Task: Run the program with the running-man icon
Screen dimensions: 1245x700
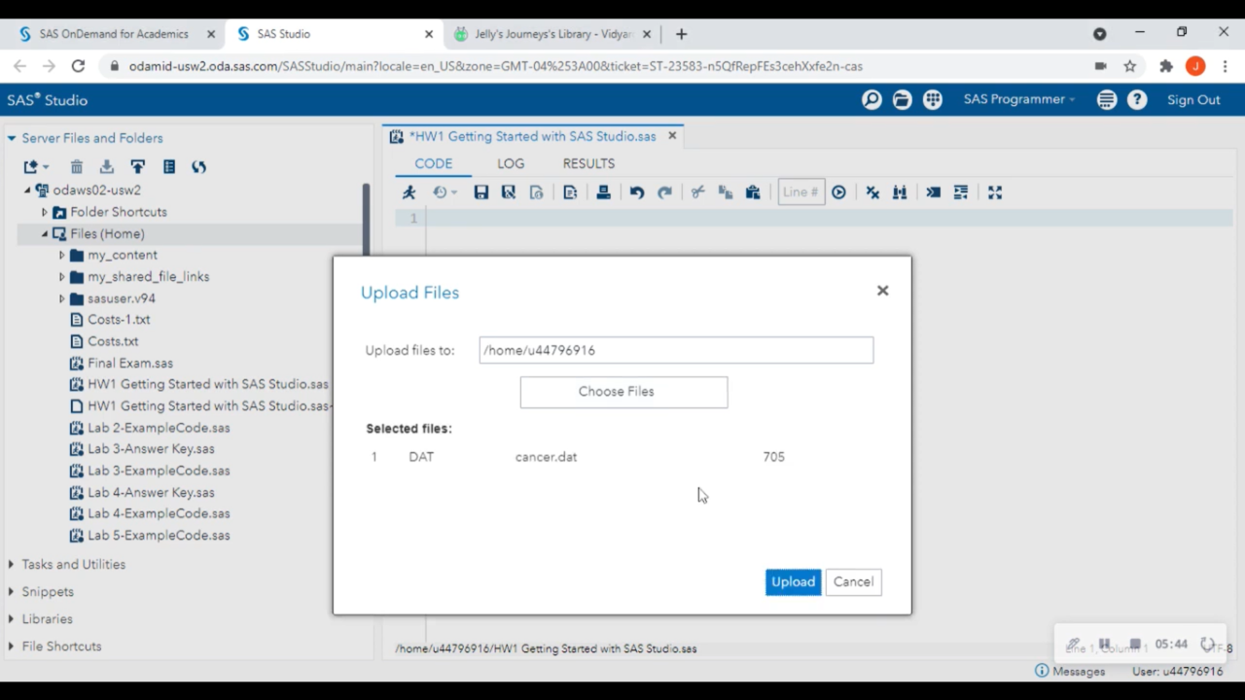Action: tap(409, 192)
